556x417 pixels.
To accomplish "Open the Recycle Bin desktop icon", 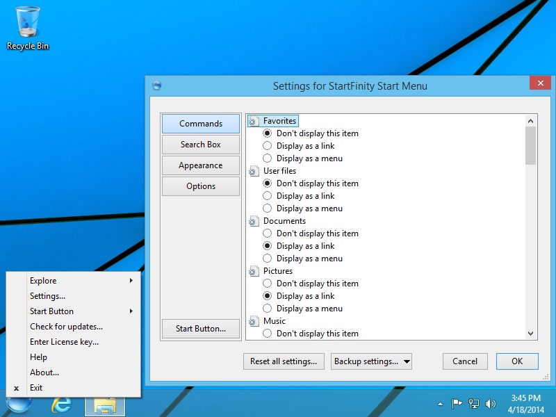I will click(28, 28).
